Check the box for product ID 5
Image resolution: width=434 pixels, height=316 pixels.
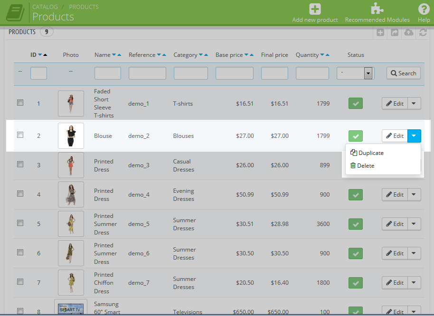pyautogui.click(x=20, y=223)
